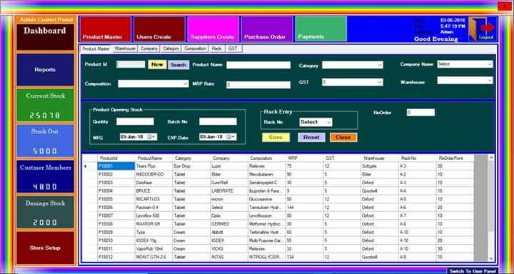
Task: Open the Reports section
Action: tap(45, 70)
